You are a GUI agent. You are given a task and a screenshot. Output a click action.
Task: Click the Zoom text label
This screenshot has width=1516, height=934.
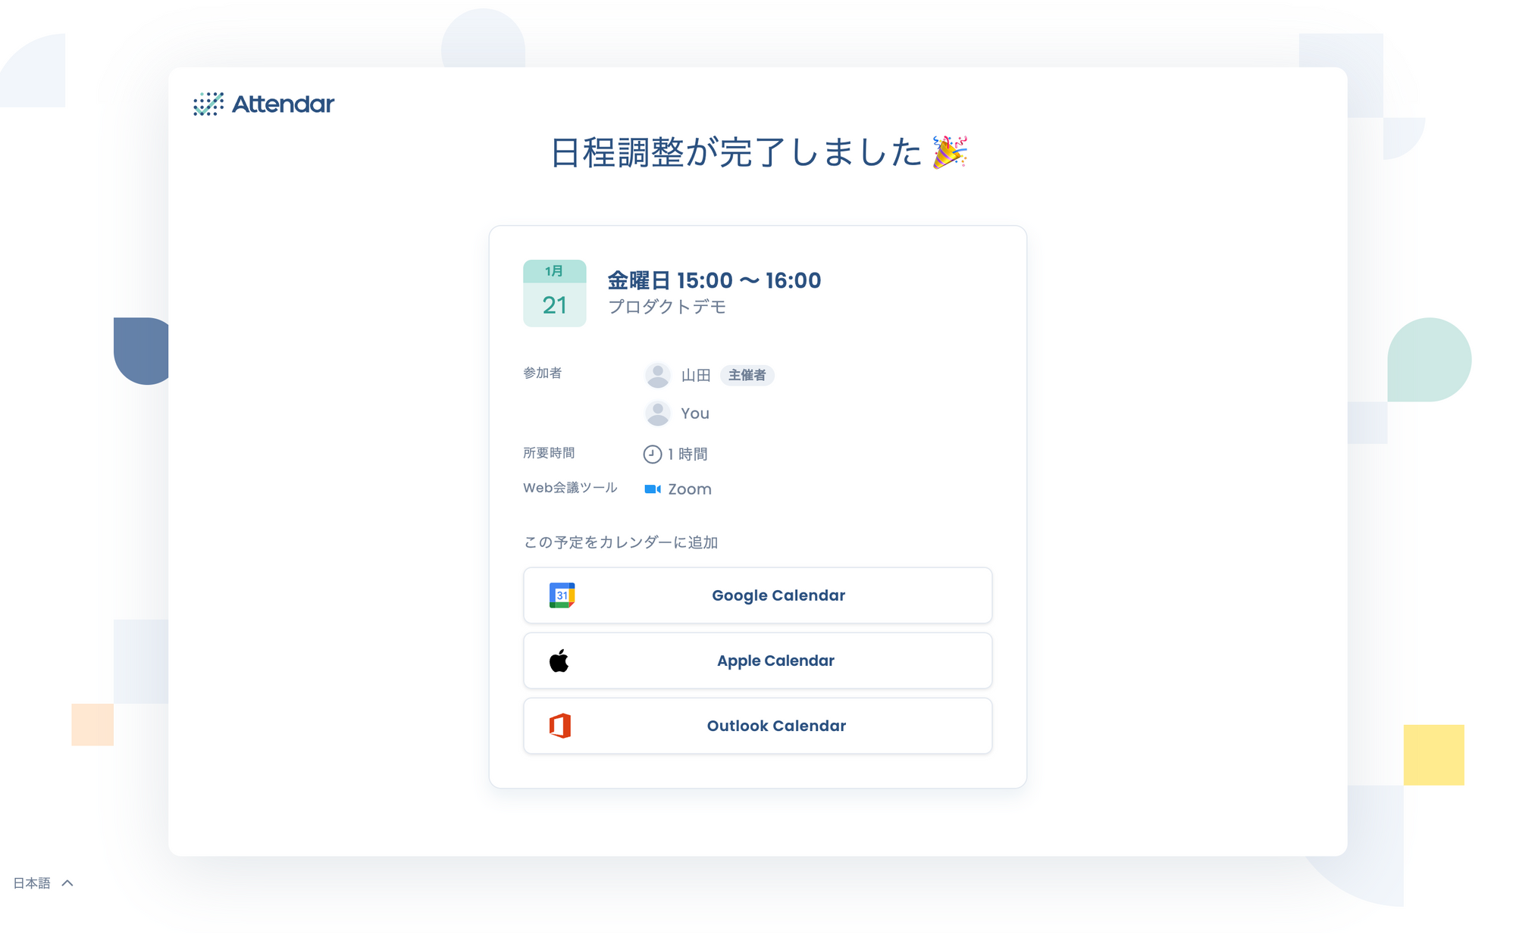coord(690,489)
